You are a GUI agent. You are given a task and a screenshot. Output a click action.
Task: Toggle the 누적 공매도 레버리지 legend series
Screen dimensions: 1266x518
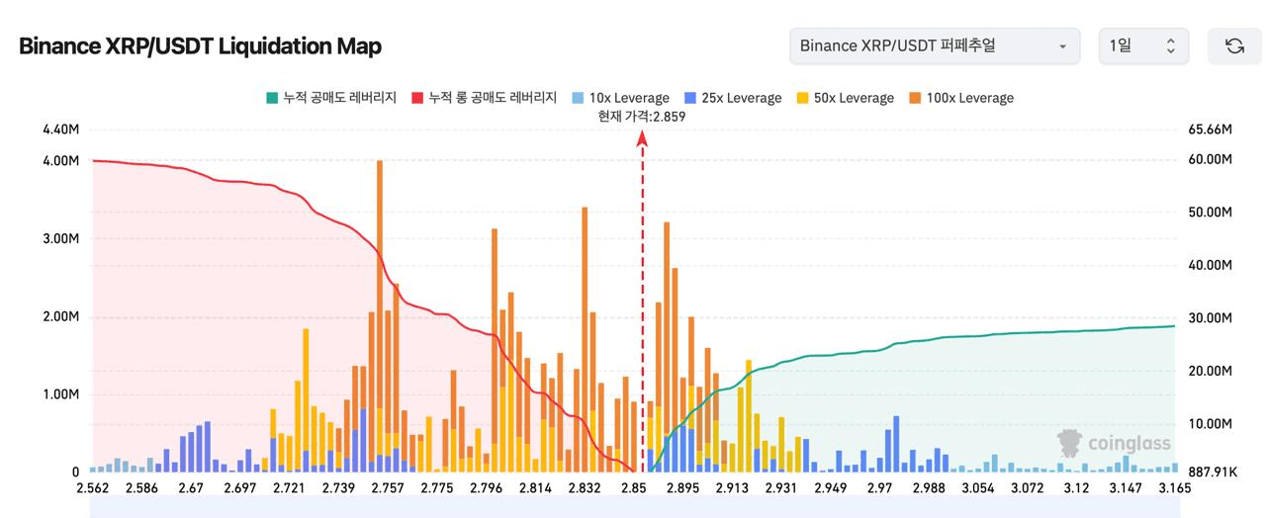(x=331, y=98)
